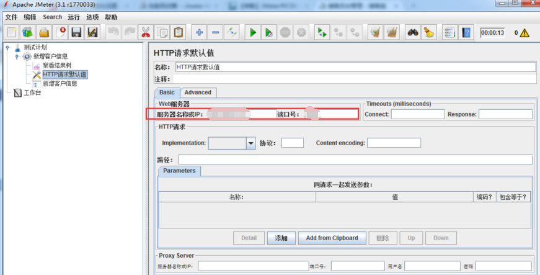The width and height of the screenshot is (540, 275).
Task: Click the 注释 input field
Action: coord(355,79)
